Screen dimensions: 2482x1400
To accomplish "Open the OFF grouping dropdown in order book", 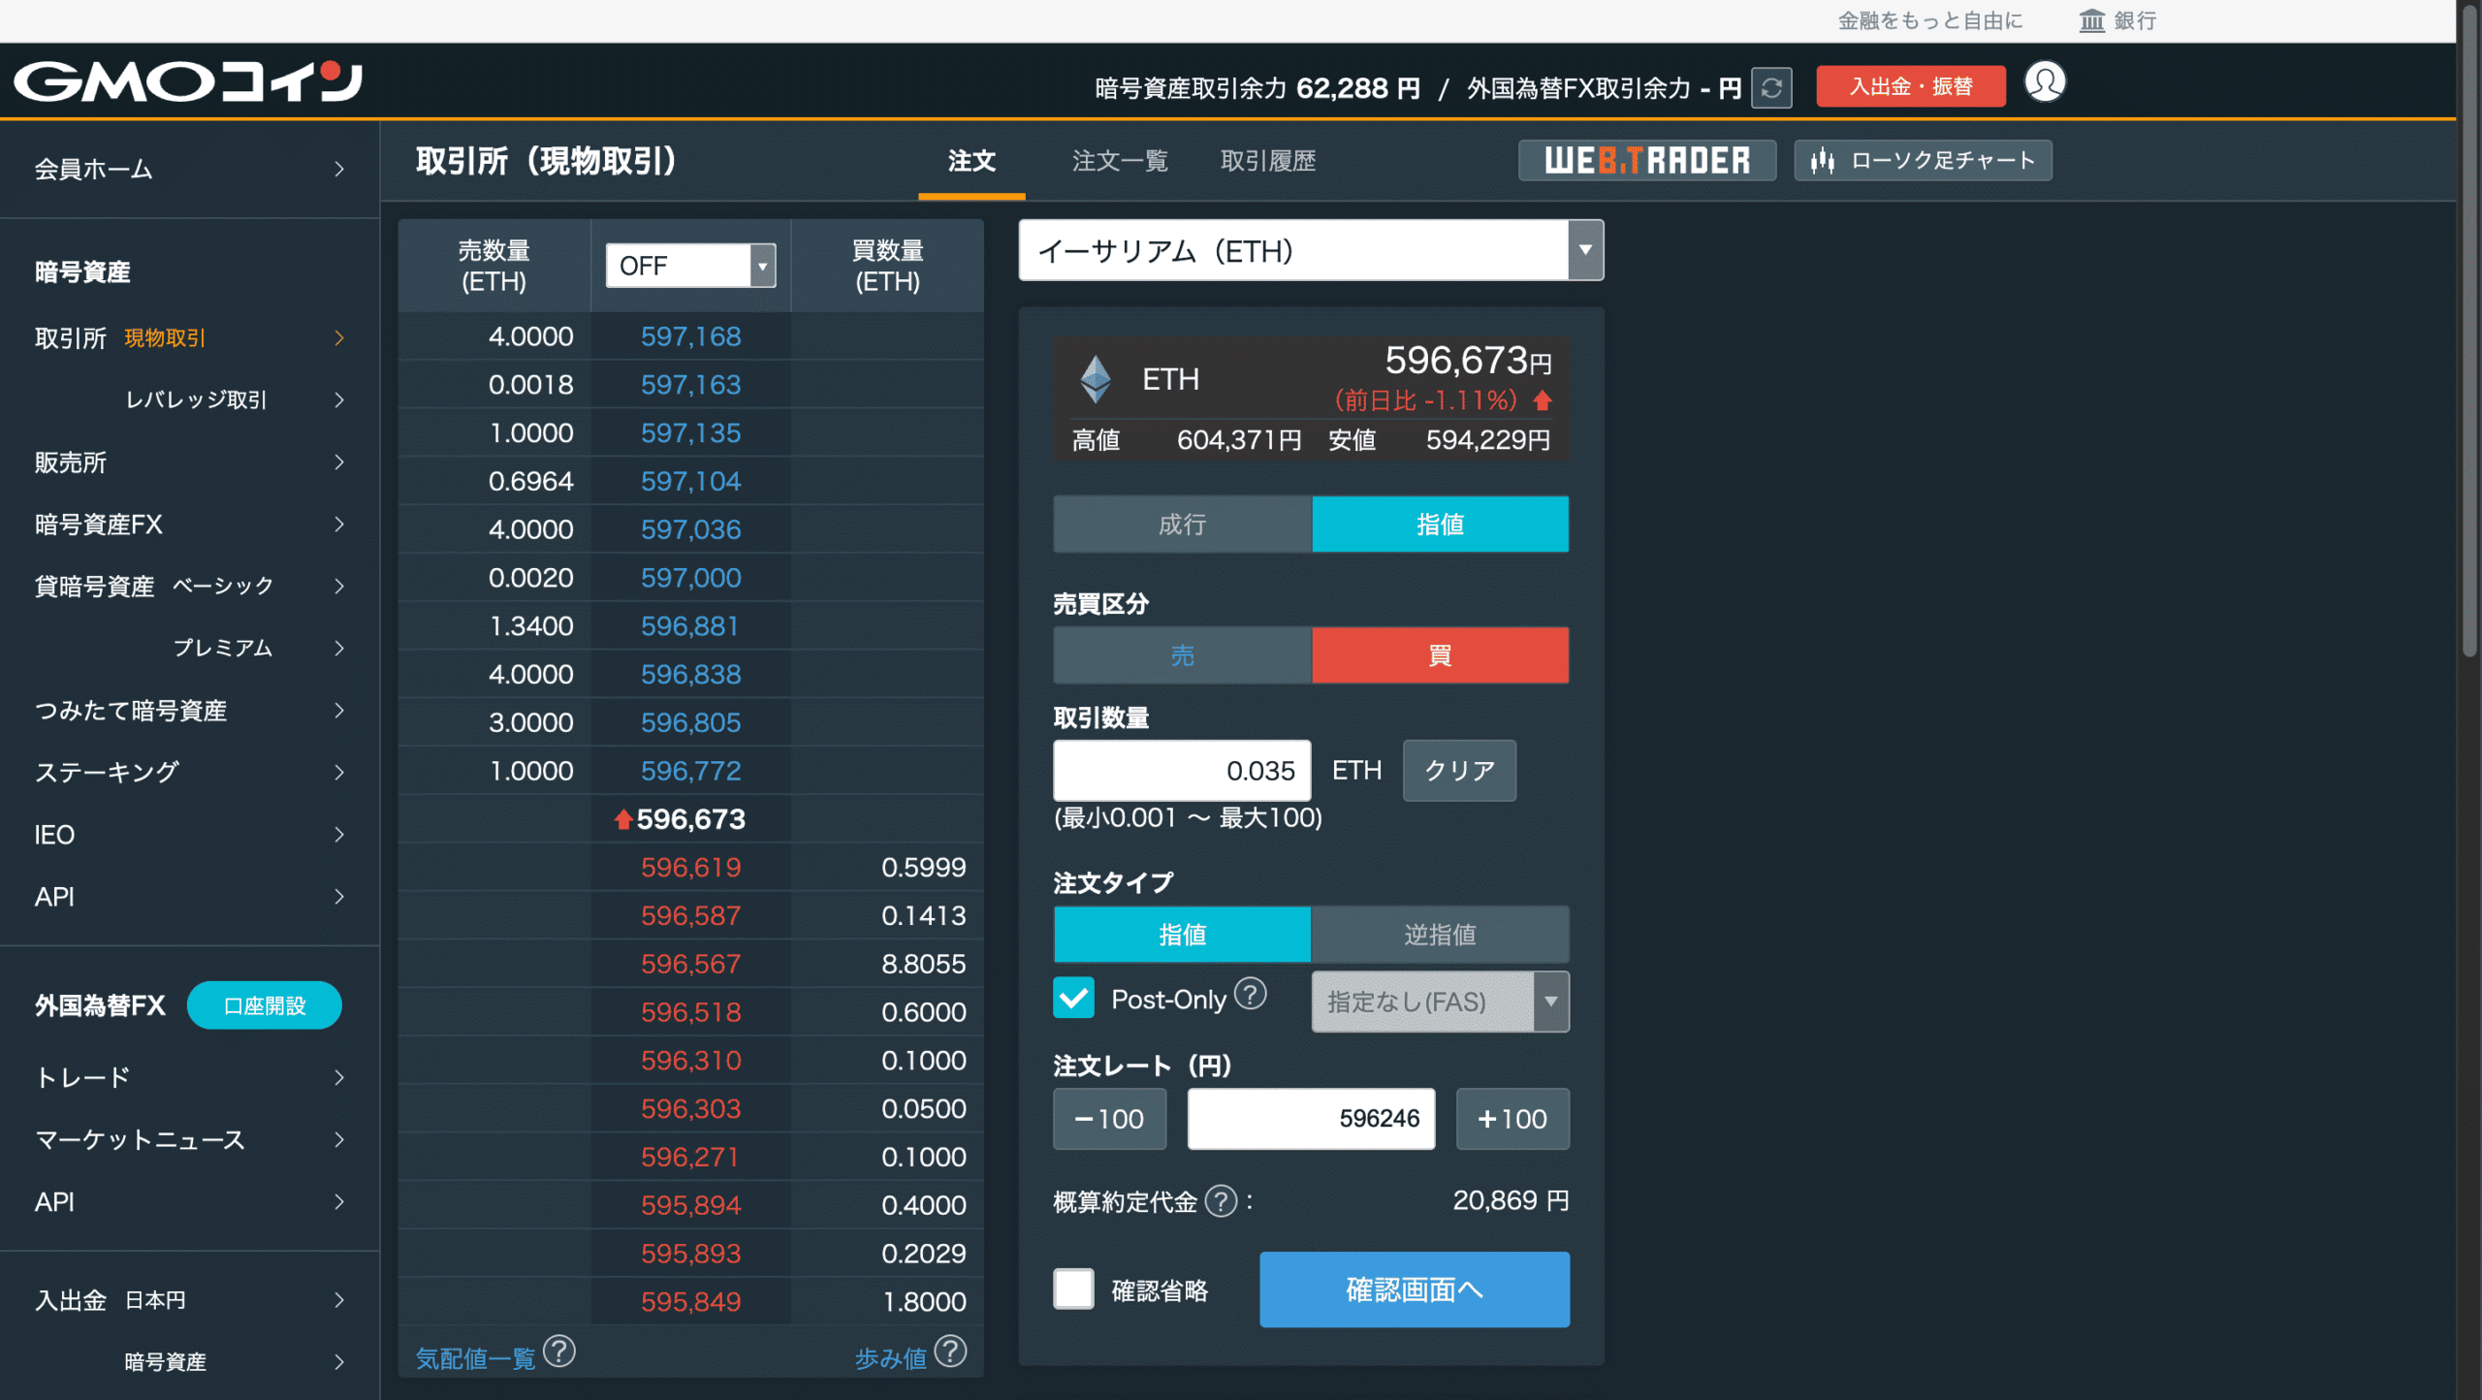I will click(x=689, y=266).
